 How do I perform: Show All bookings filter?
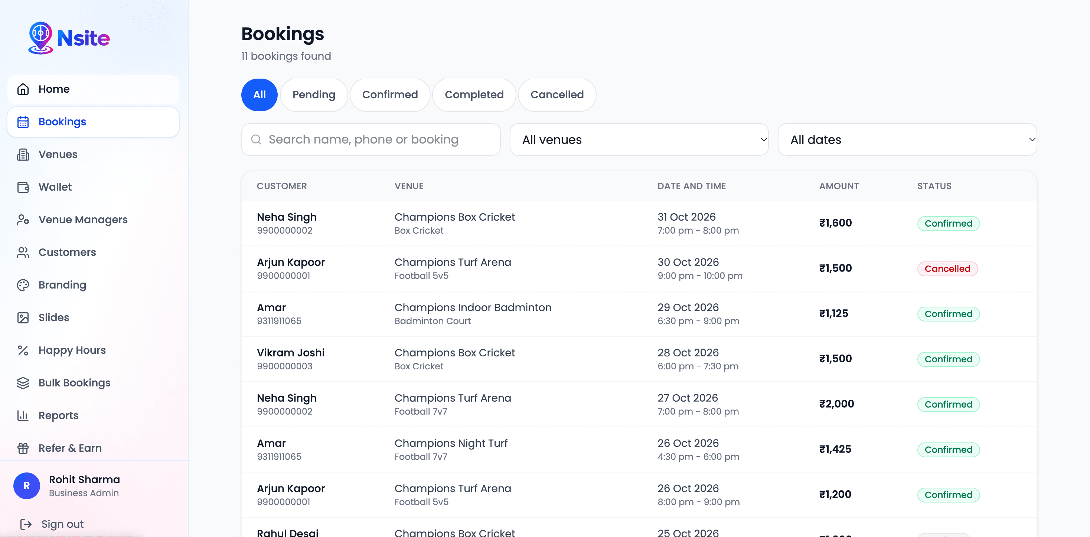tap(260, 95)
